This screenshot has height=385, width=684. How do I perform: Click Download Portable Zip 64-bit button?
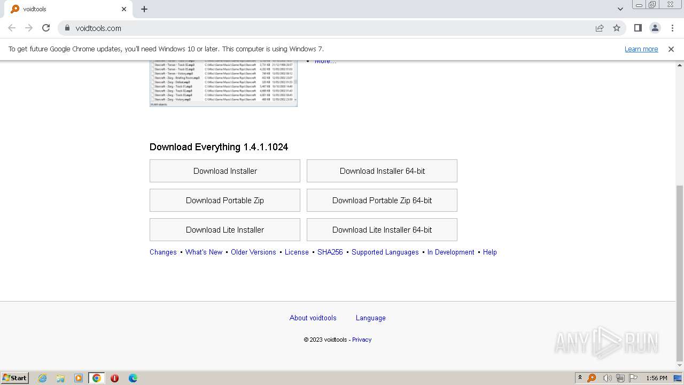coord(382,201)
